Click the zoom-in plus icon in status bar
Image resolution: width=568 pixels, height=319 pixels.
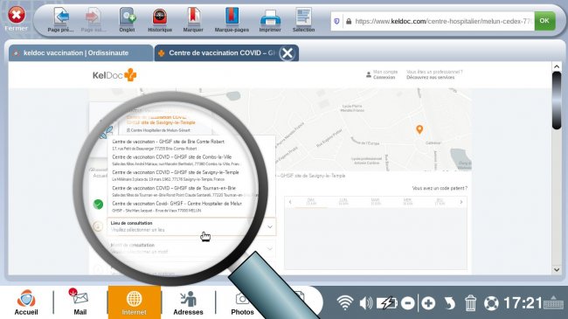(428, 303)
